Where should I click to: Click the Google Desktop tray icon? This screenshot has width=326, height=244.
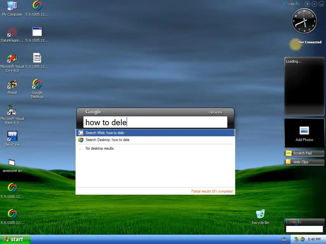coord(302,239)
